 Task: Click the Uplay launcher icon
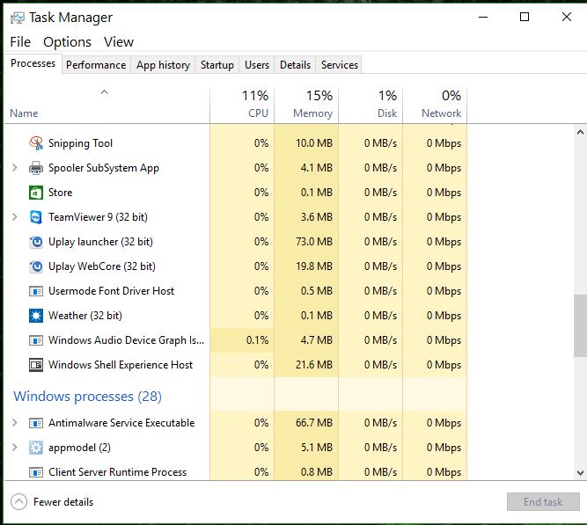[36, 242]
